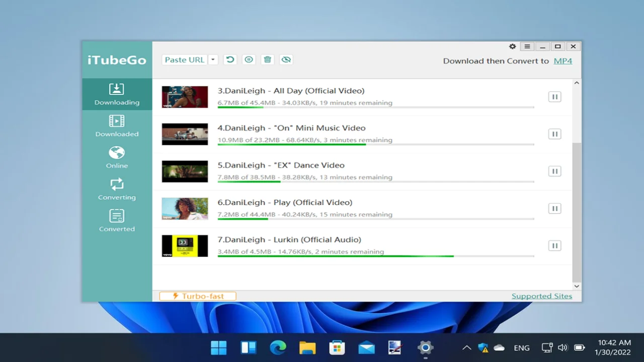Click the scroll down arrow of list
The image size is (644, 362).
click(x=577, y=286)
